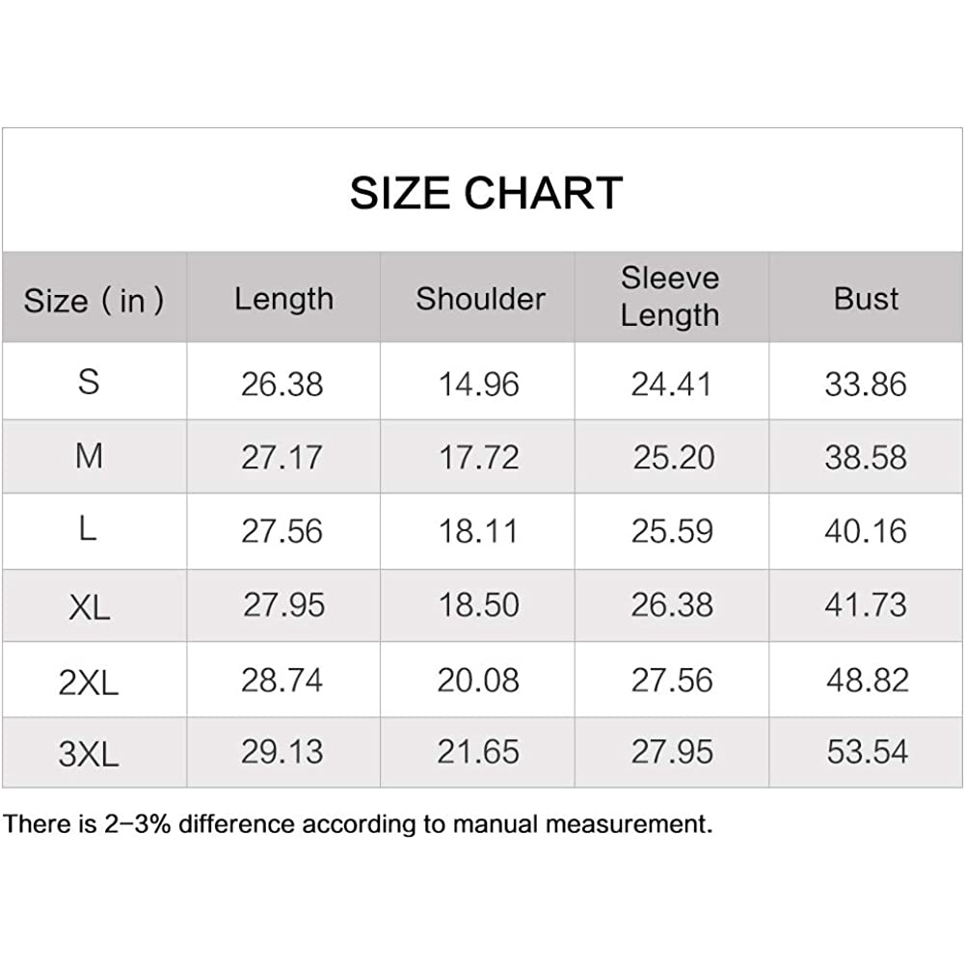Select the Length column header
The image size is (965, 965).
[x=283, y=299]
